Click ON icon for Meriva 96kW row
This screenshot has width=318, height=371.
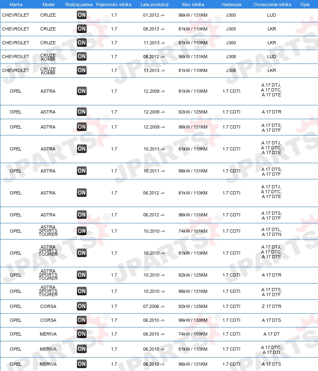[82, 364]
